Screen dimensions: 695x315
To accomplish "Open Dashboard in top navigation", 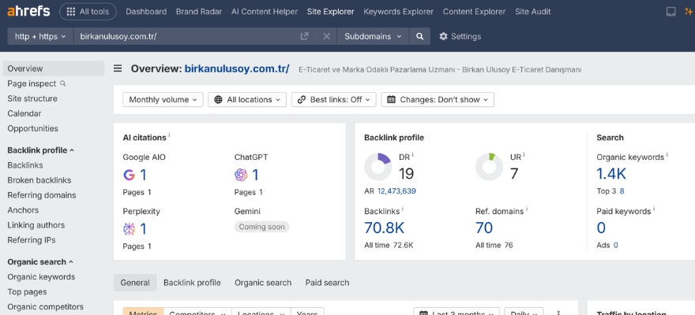I will point(146,12).
